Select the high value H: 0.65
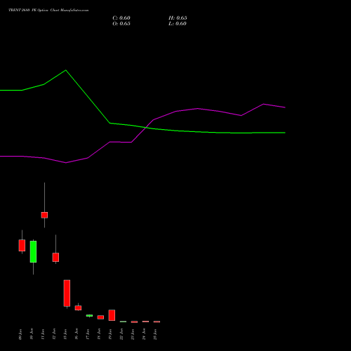This screenshot has height=351, width=351. click(178, 18)
